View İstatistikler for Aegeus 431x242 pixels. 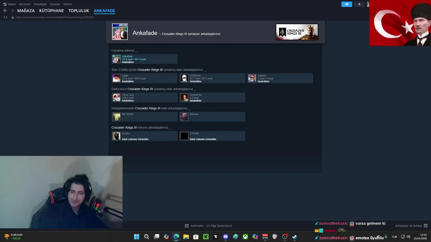[x=263, y=81]
